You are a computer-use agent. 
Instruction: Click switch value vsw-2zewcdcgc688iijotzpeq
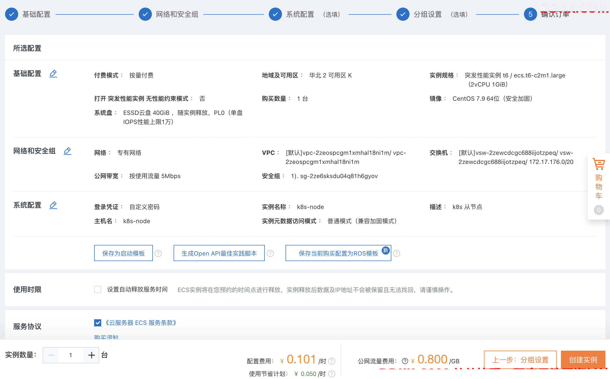(x=516, y=157)
